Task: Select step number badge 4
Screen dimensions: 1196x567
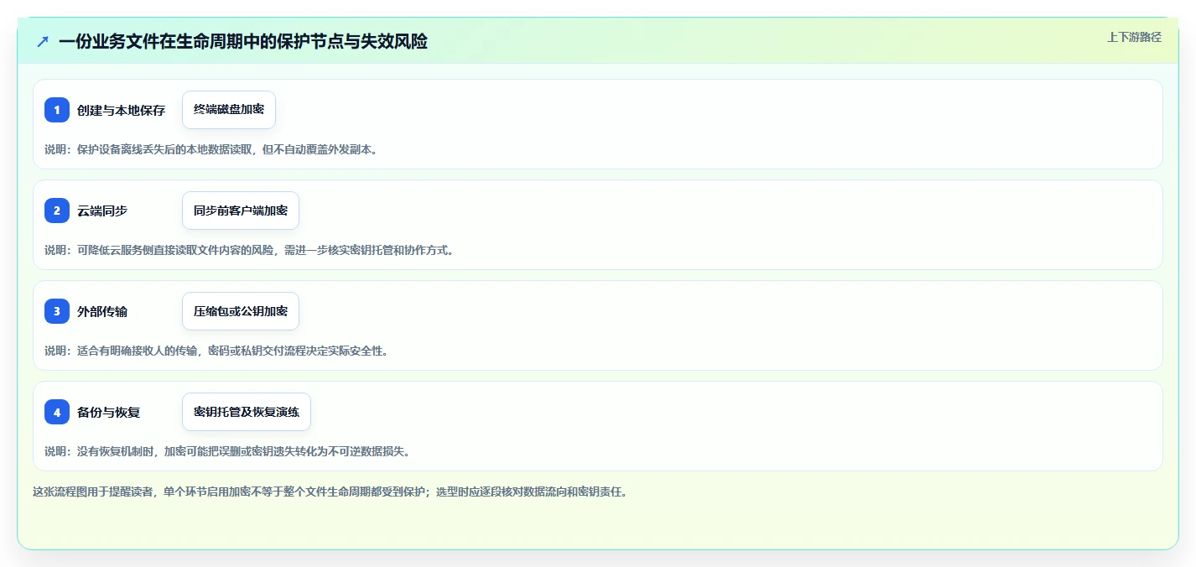Action: [x=57, y=412]
